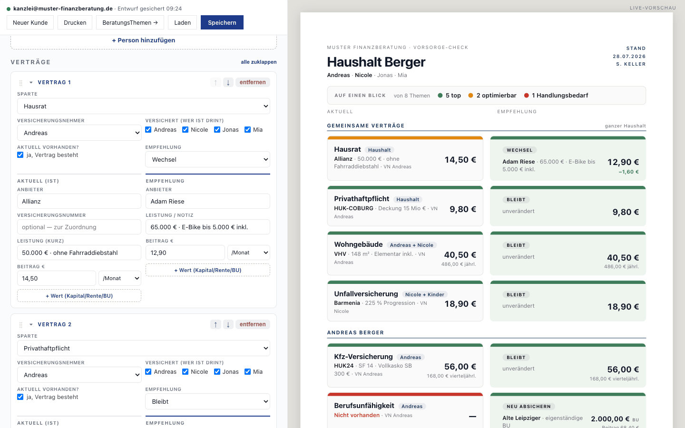
Task: Uncheck Mia in Vertrag 1 insured persons
Action: pos(248,130)
